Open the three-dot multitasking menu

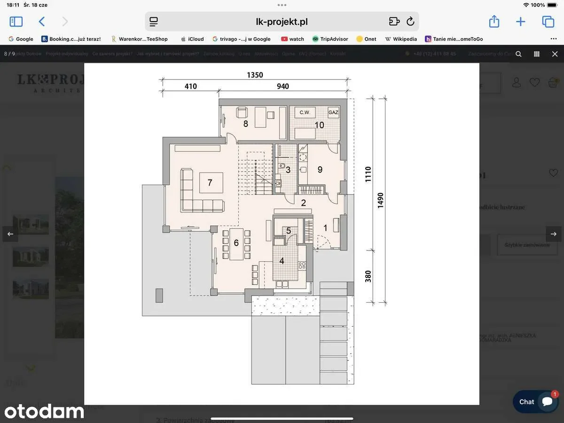pos(282,5)
